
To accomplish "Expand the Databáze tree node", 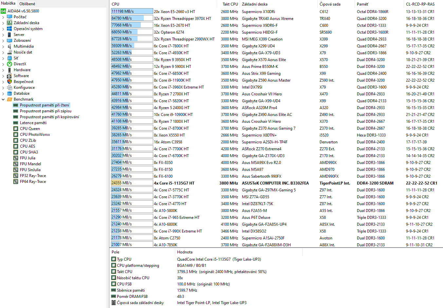I will pyautogui.click(x=3, y=93).
